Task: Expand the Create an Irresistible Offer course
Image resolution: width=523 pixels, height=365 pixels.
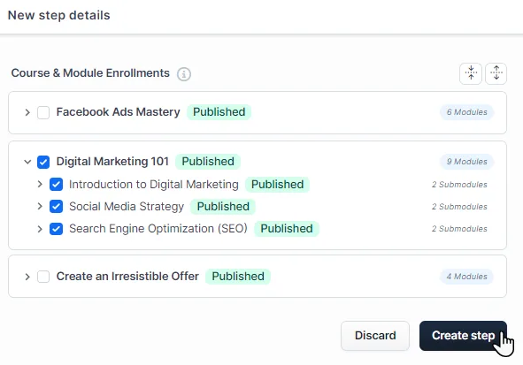Action: [27, 277]
